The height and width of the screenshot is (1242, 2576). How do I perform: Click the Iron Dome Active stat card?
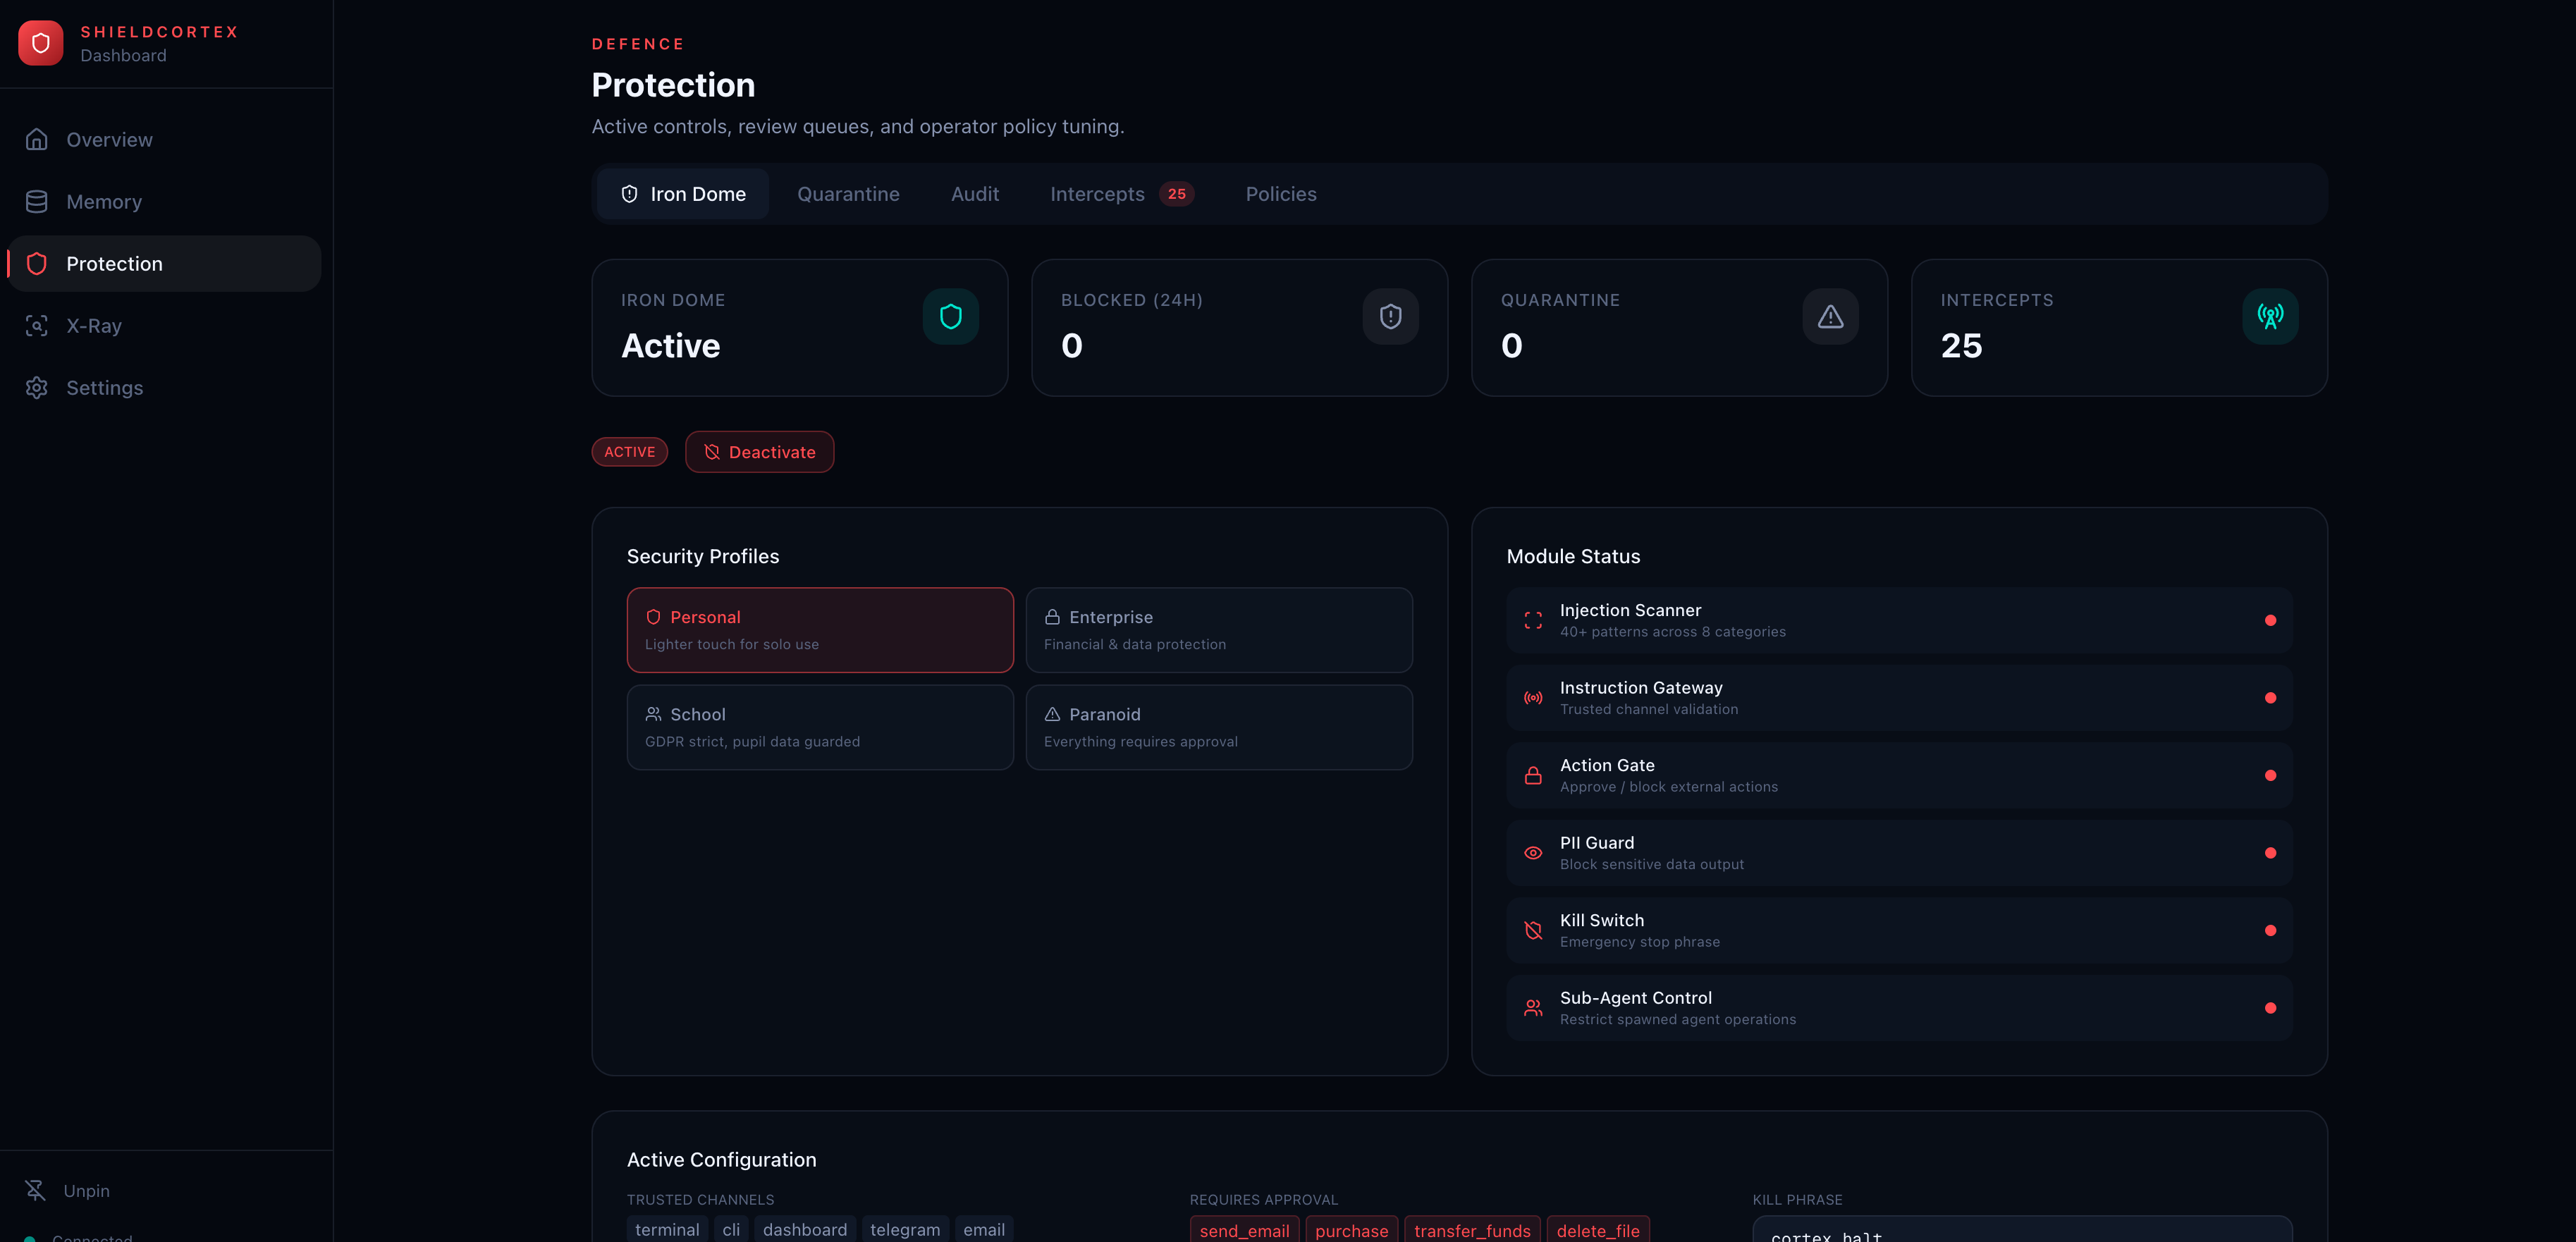[800, 328]
